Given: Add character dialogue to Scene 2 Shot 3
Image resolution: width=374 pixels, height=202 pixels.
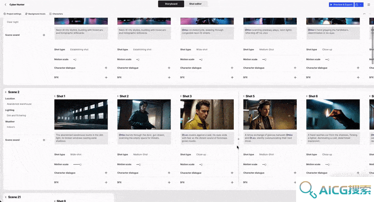Looking at the screenshot, I should point(232,173).
